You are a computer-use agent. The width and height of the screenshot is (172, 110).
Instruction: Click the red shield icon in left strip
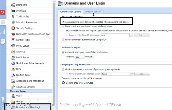click(3, 12)
